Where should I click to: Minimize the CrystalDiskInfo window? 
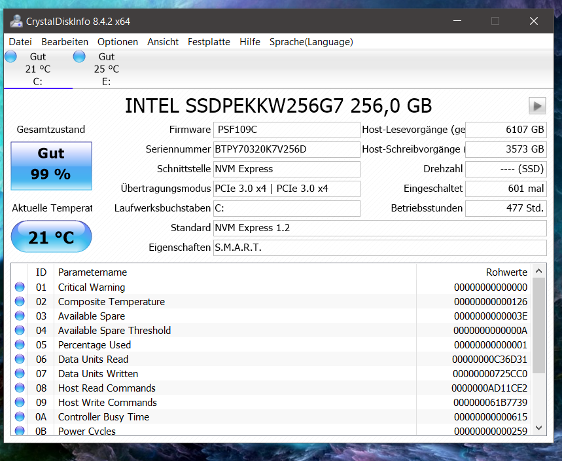tap(457, 21)
